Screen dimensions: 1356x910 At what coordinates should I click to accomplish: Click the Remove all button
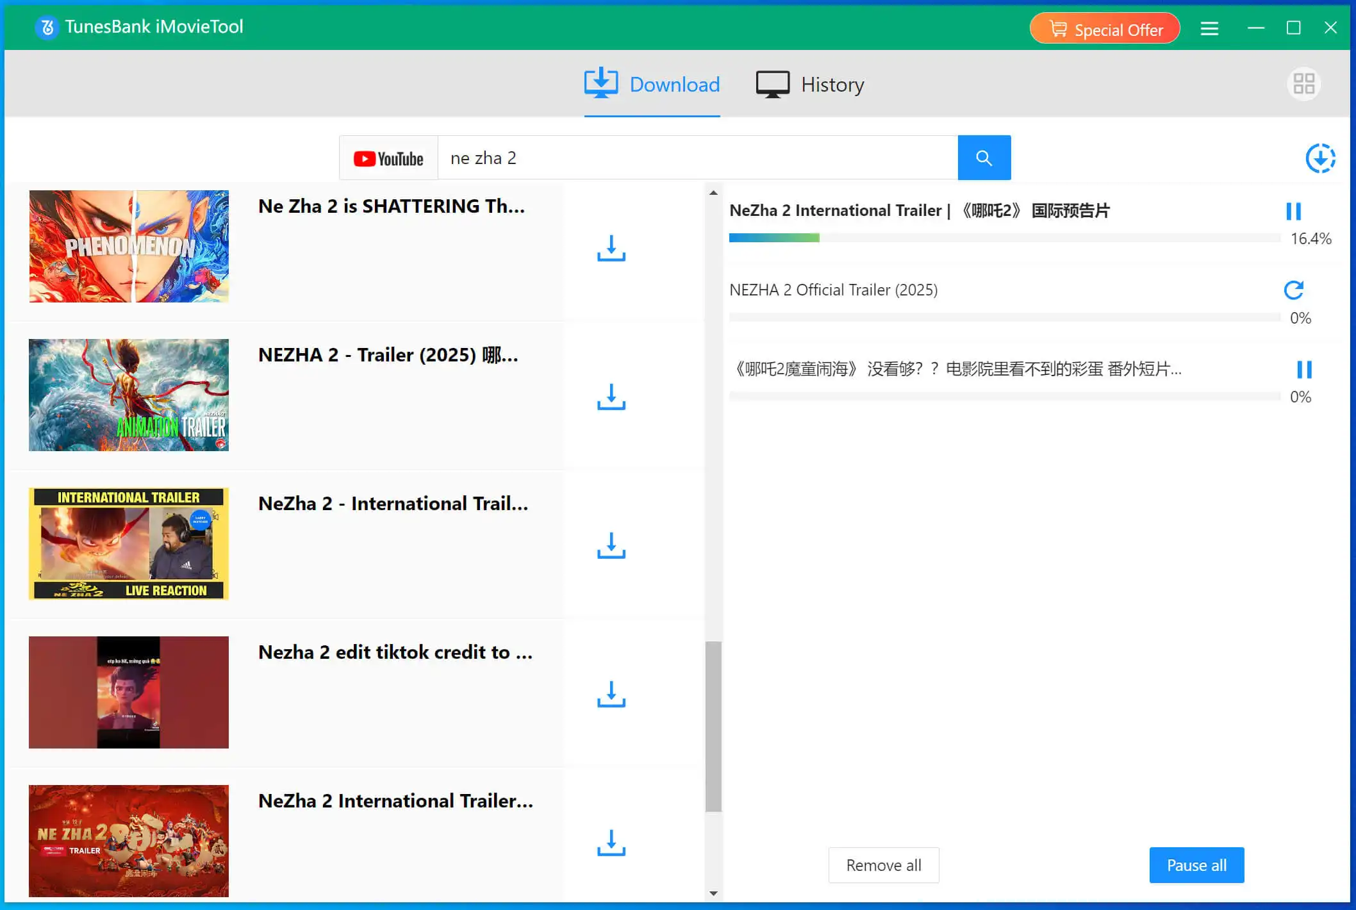883,865
